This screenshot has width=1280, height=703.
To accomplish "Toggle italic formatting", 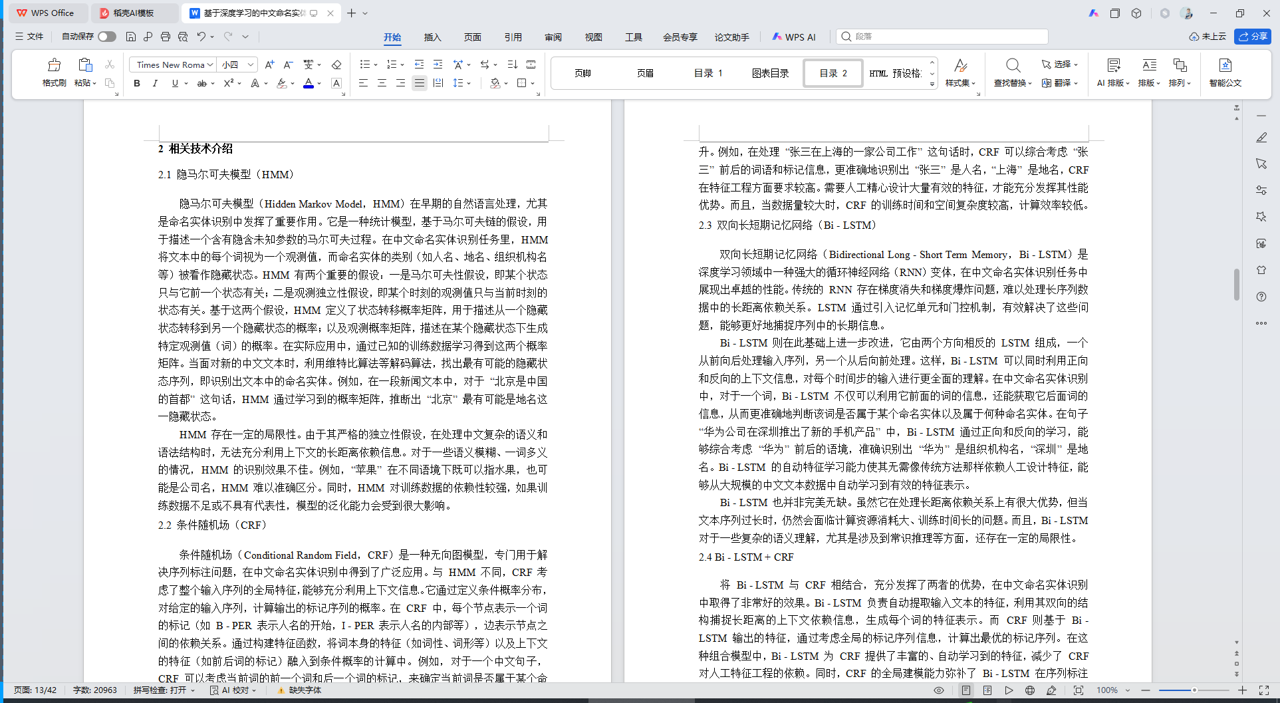I will 155,83.
